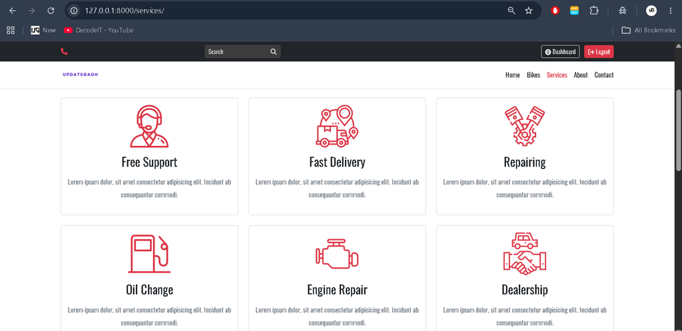Open the extensions puzzle piece menu

pyautogui.click(x=593, y=11)
